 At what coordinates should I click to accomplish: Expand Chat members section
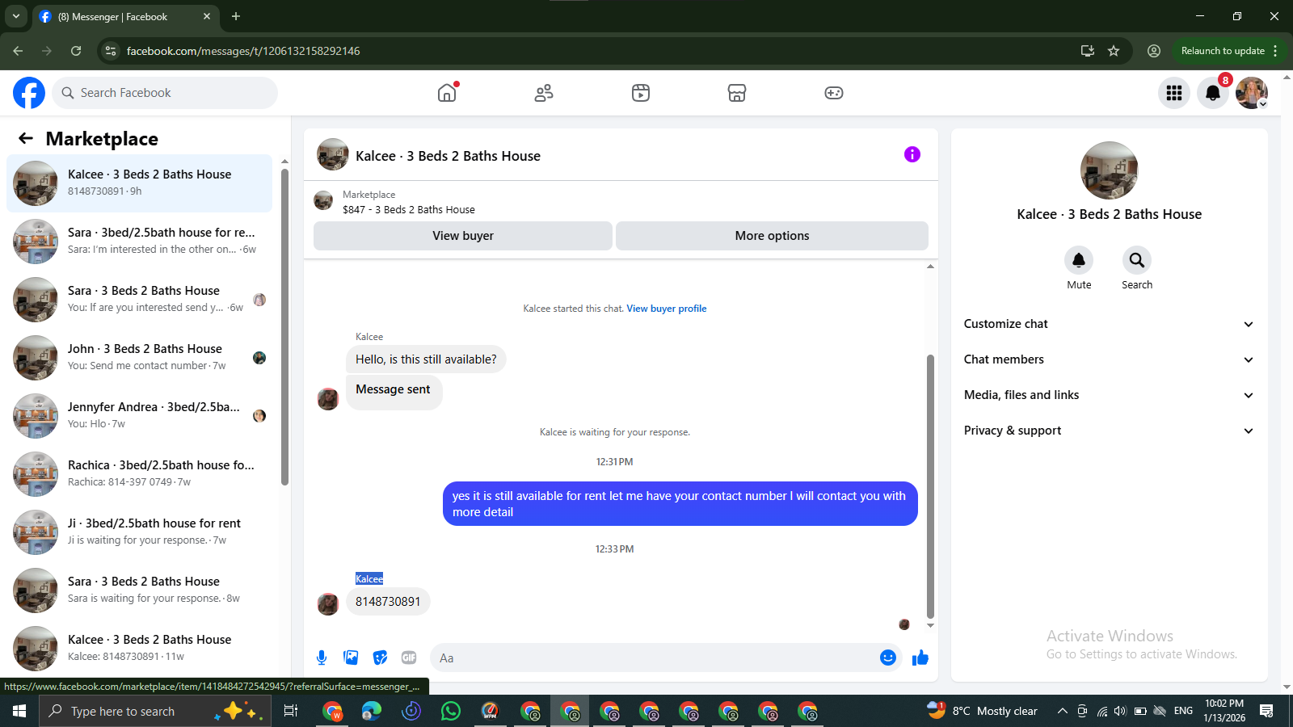pos(1109,359)
